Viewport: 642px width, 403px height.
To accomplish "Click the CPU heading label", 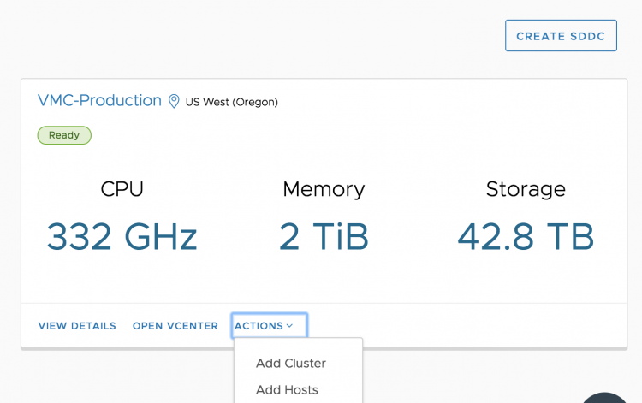I will 122,189.
